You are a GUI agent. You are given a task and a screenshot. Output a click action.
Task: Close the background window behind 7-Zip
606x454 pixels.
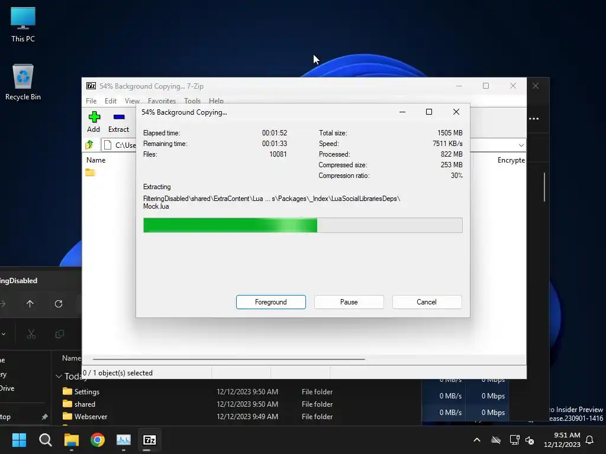pos(536,86)
